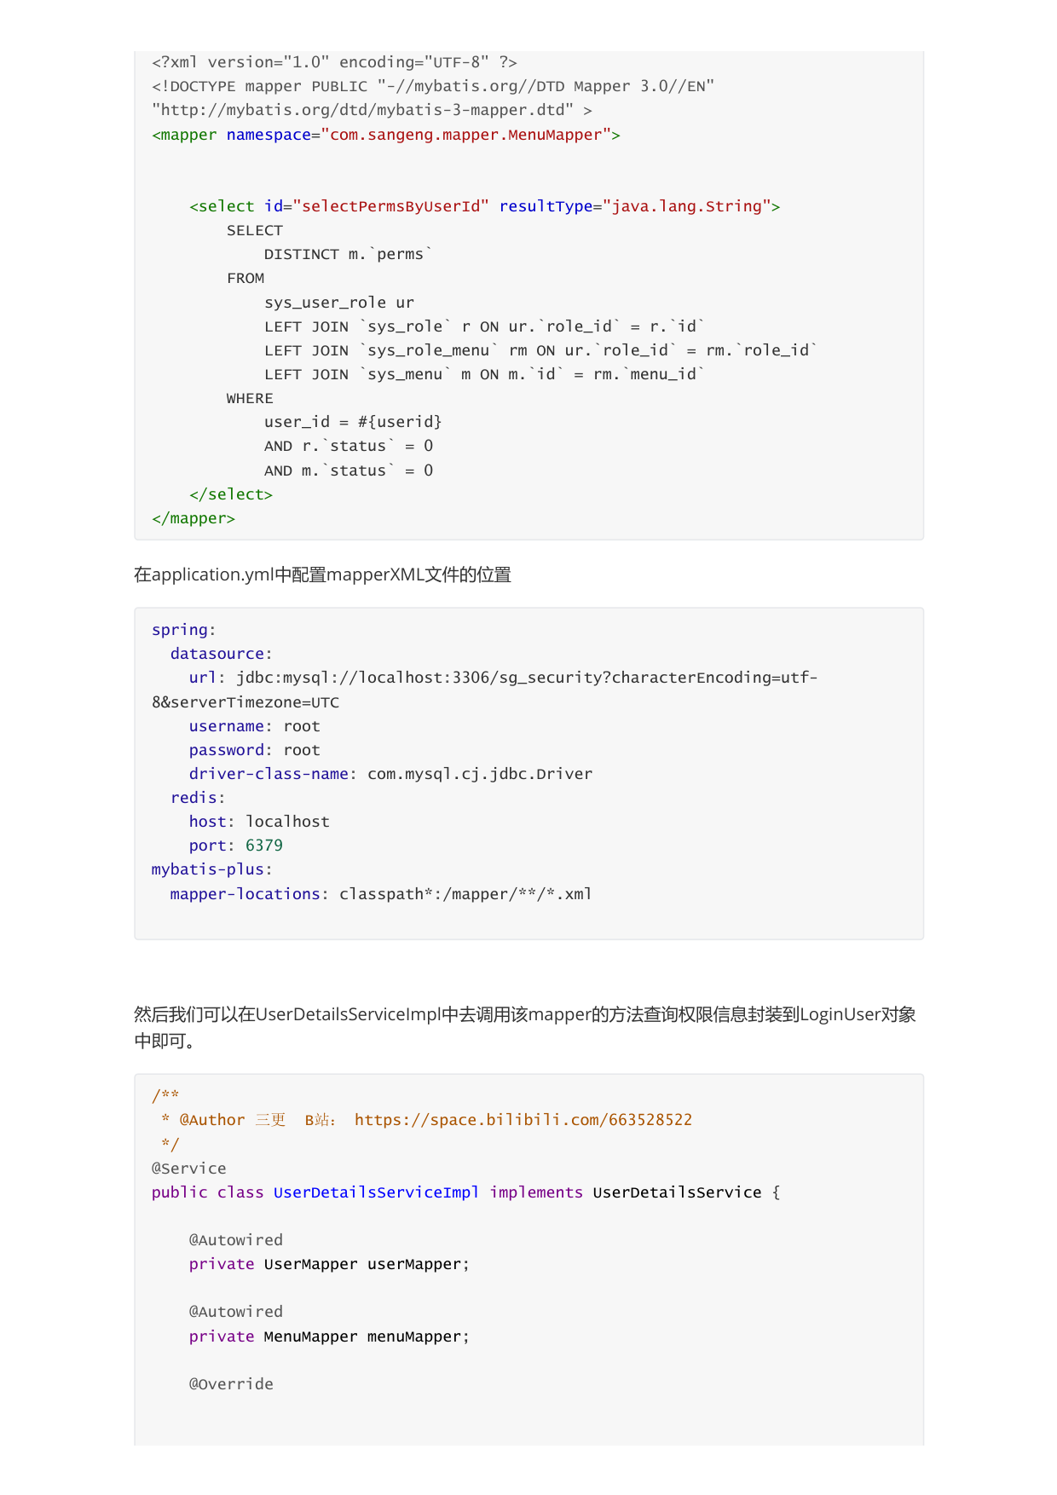Click the userMapper field declaration
This screenshot has height=1495, width=1057.
click(x=329, y=1264)
